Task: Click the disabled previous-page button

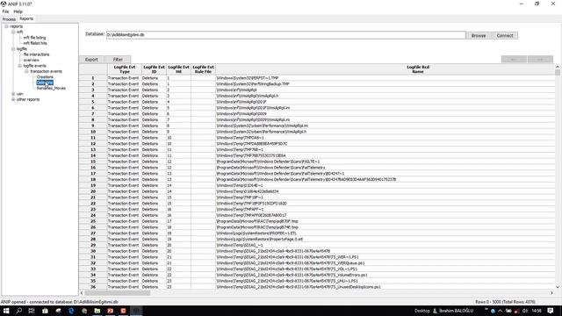Action: point(514,59)
